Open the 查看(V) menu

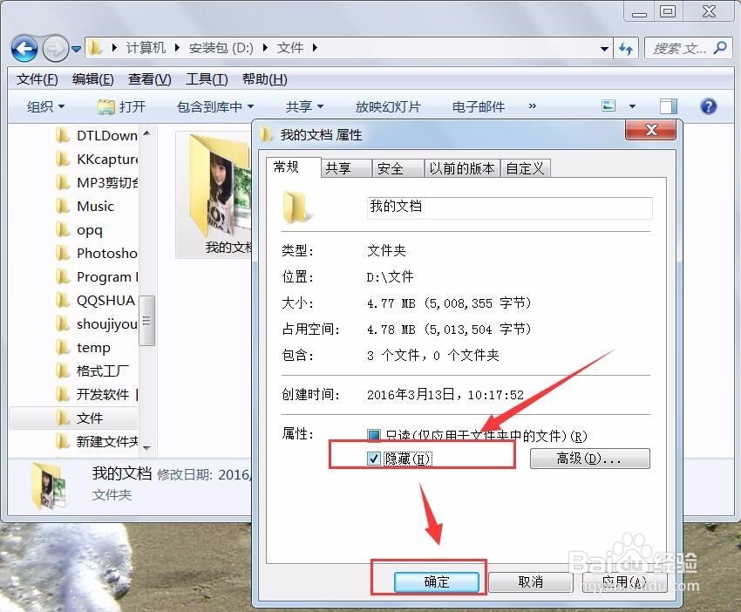(x=148, y=78)
